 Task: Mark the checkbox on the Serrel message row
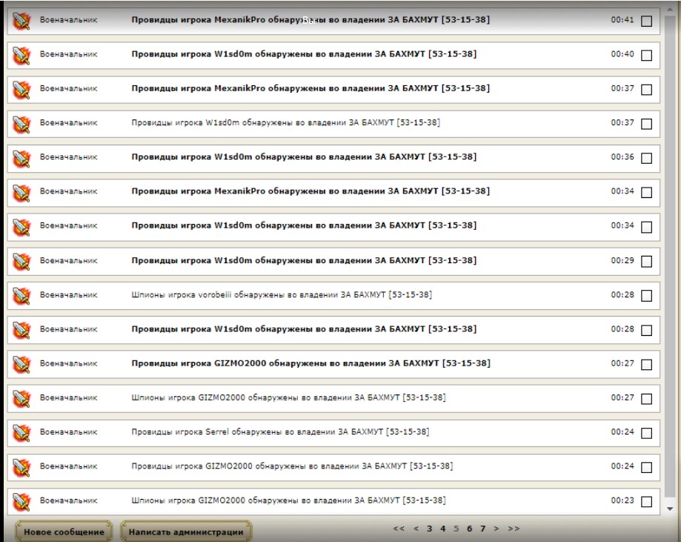646,434
